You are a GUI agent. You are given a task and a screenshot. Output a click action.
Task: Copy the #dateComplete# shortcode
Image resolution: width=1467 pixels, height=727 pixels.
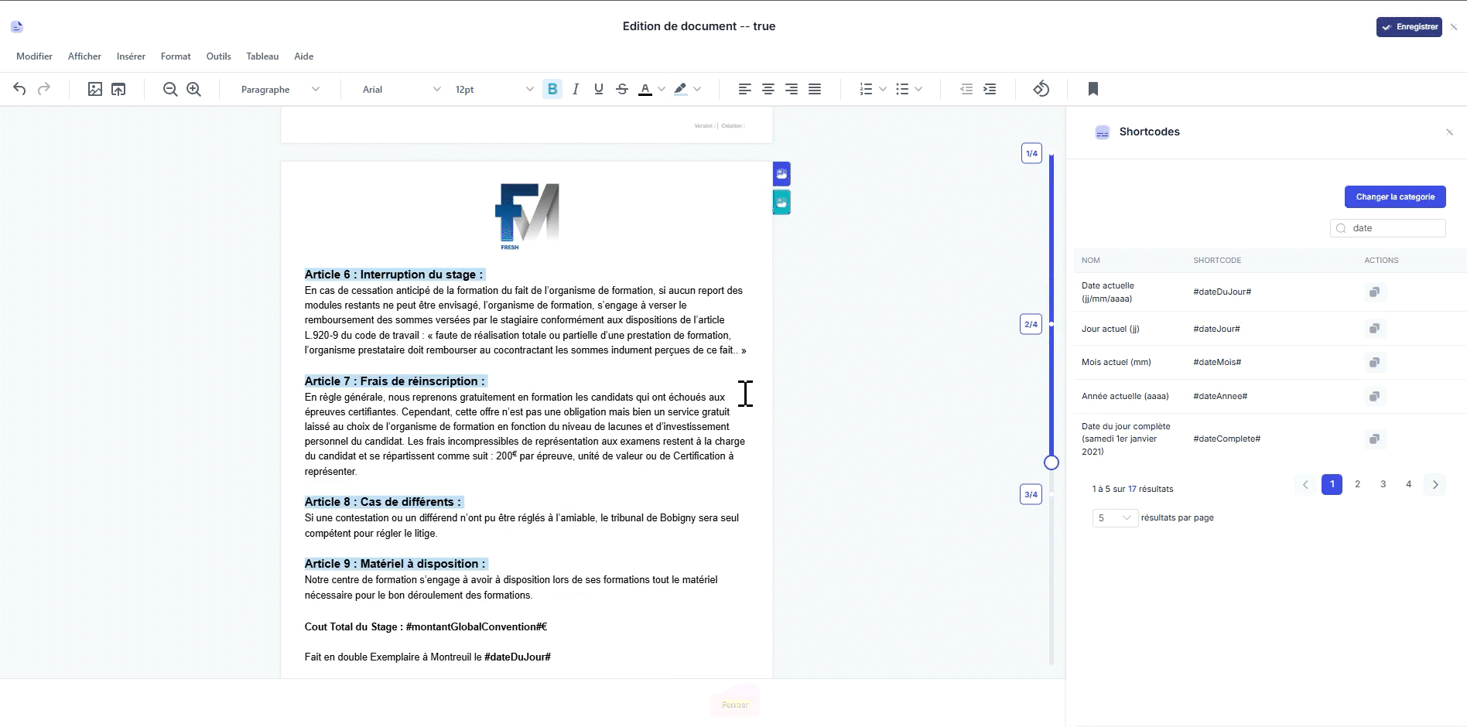(1374, 439)
